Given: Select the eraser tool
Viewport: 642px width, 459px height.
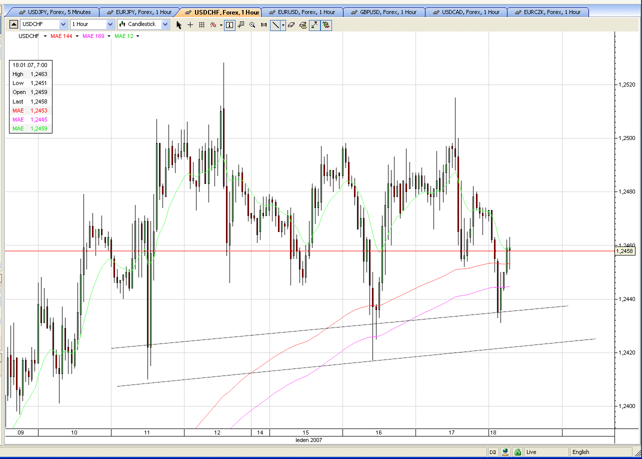Looking at the screenshot, I should (291, 24).
